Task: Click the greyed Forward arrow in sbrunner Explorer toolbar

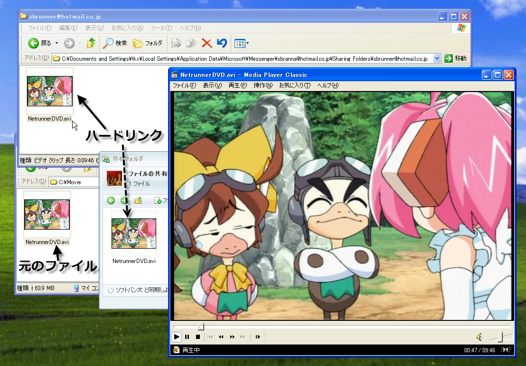Action: pyautogui.click(x=69, y=43)
